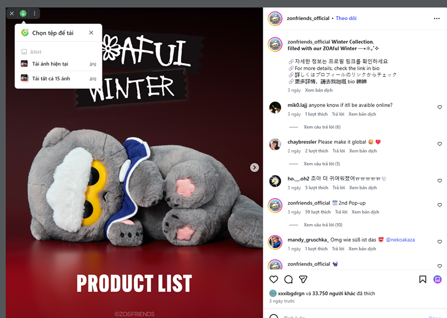Open the three-dot extension menu
Image resolution: width=447 pixels, height=318 pixels.
click(x=34, y=13)
